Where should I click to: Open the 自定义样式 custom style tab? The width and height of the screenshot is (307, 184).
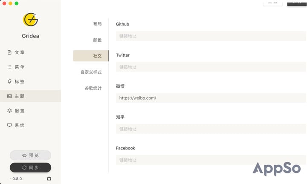[91, 72]
